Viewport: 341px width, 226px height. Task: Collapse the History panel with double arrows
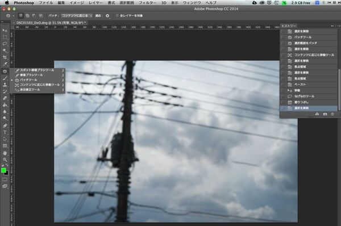click(332, 26)
